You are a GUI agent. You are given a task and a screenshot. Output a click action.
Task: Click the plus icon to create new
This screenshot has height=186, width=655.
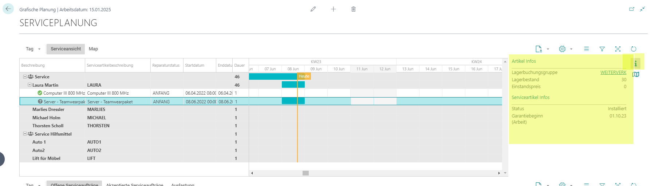click(x=333, y=9)
